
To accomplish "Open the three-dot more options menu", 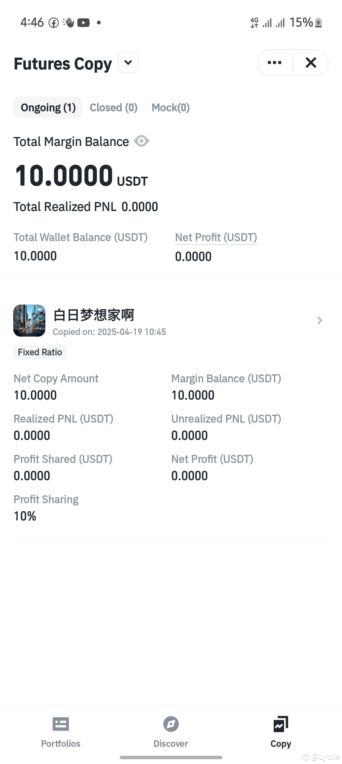I will click(x=275, y=63).
